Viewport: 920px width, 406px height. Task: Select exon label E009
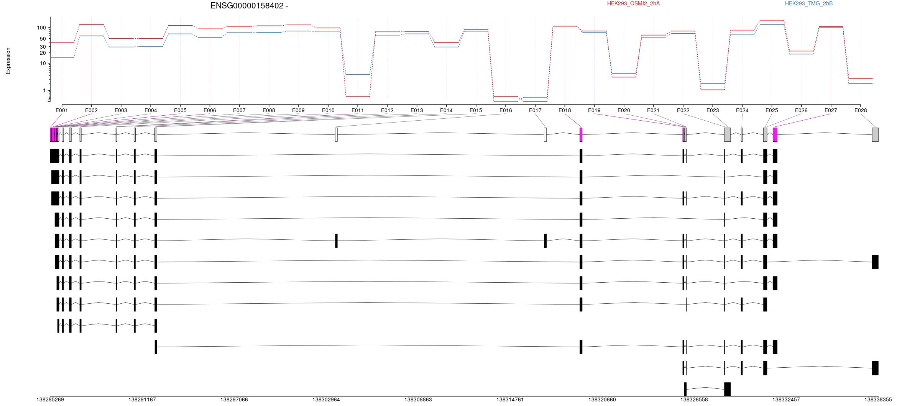(x=298, y=110)
